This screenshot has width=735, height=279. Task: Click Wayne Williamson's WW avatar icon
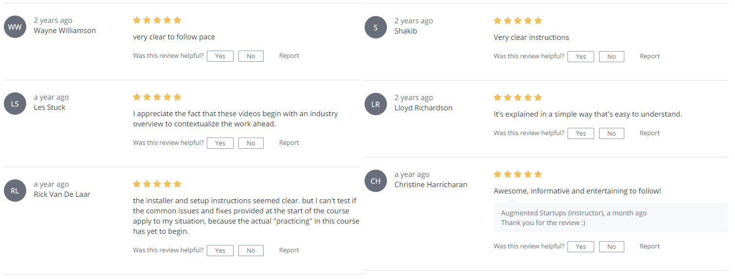click(x=15, y=27)
